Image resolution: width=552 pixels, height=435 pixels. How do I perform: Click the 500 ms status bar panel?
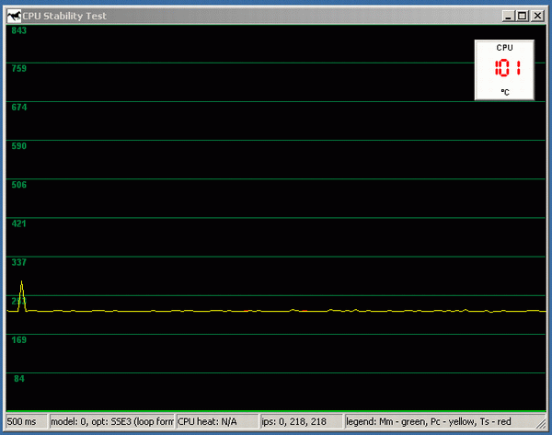click(x=26, y=421)
